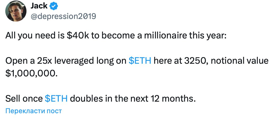Open the @depression2019 handle
Viewport: 275px width, 124px height.
point(63,16)
